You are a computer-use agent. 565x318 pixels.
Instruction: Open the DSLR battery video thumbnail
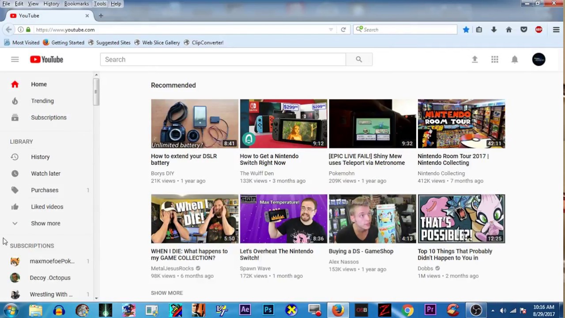(195, 124)
